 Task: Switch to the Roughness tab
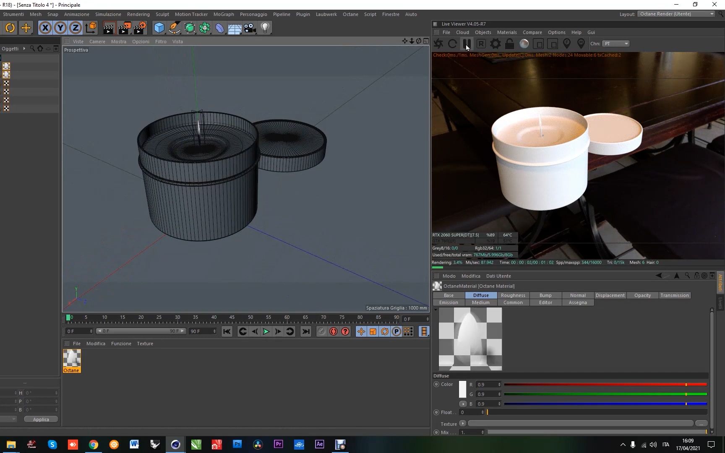513,295
